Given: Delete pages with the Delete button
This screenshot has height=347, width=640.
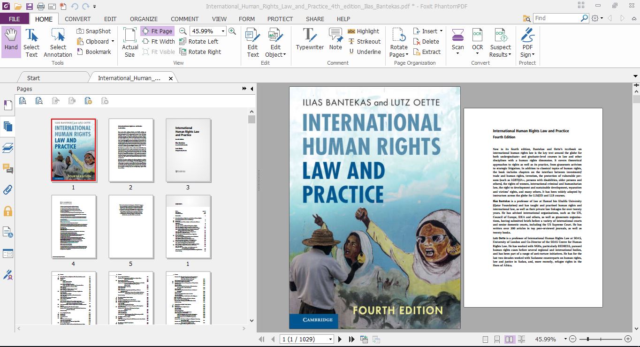Looking at the screenshot, I should tap(426, 41).
